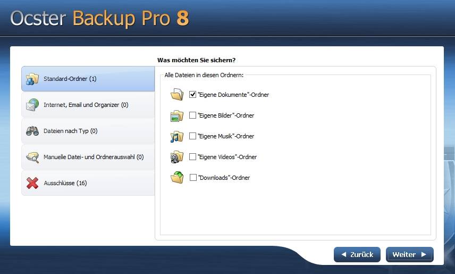The height and width of the screenshot is (274, 455).
Task: Enable the "Eigene Bilder"-Ordner checkbox
Action: (192, 115)
